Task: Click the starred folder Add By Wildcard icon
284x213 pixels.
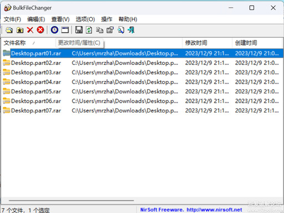Action: pyautogui.click(x=20, y=30)
